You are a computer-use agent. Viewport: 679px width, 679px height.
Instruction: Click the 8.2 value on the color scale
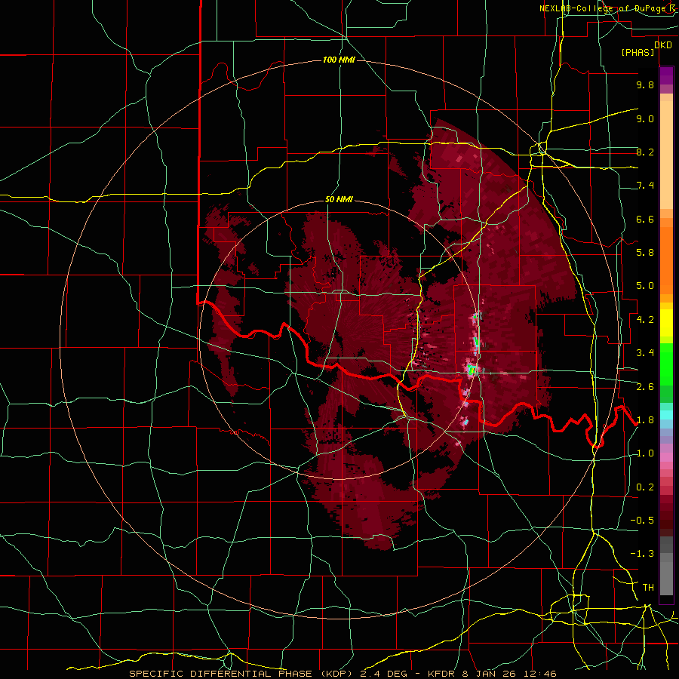pos(645,152)
